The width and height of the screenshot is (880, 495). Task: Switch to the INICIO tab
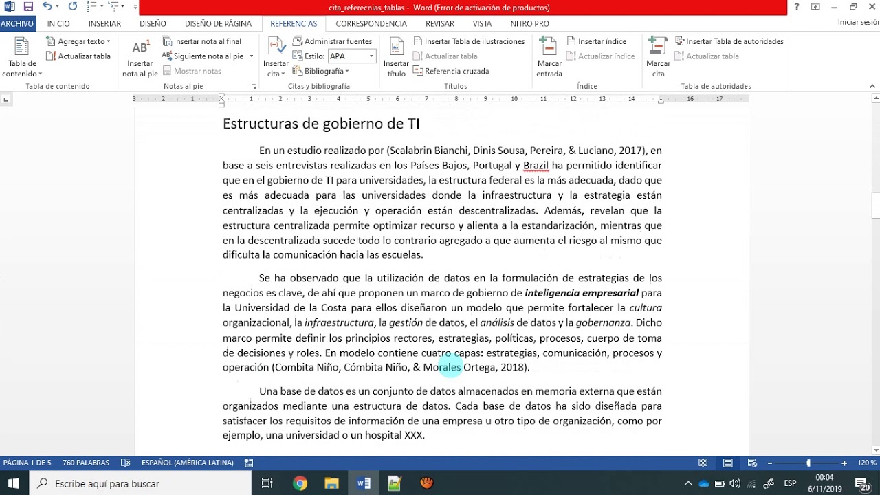pyautogui.click(x=58, y=23)
